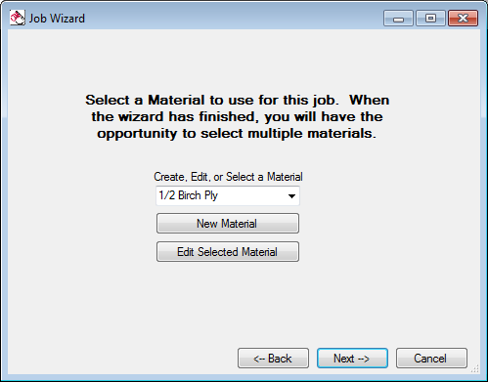Go back with the <-- Back button
This screenshot has width=488, height=382.
pyautogui.click(x=273, y=359)
